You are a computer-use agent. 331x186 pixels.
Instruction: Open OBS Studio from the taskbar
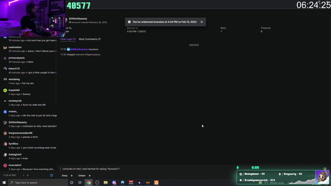(97, 182)
